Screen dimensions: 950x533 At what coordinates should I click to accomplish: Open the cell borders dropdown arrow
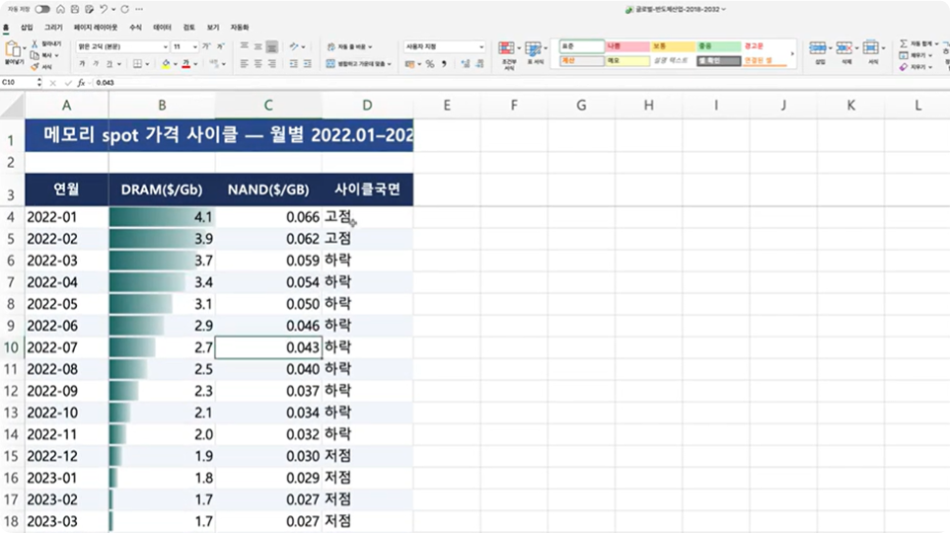147,64
